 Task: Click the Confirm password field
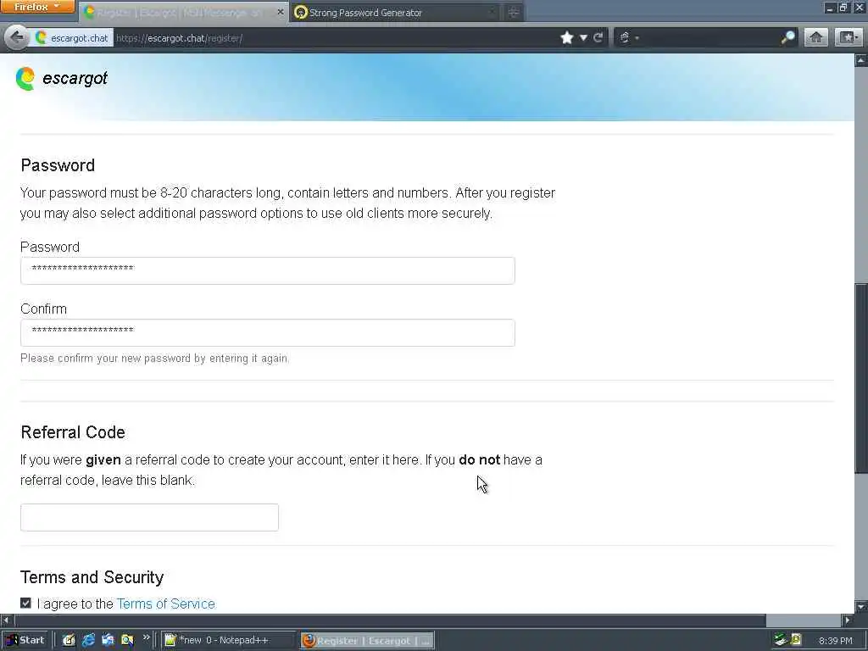[x=267, y=332]
